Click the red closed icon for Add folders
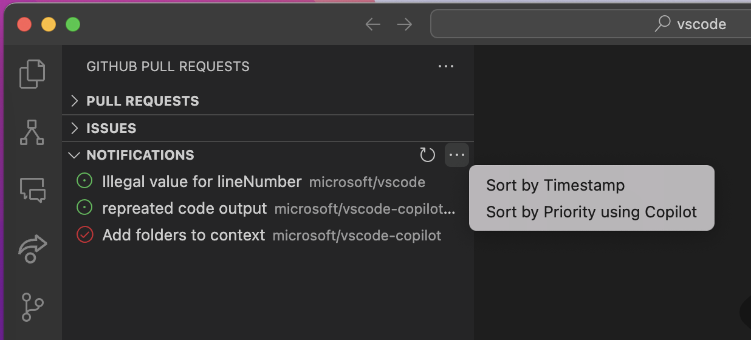 pos(84,235)
